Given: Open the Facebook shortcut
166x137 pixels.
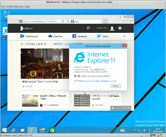Looking at the screenshot, I should point(80,36).
